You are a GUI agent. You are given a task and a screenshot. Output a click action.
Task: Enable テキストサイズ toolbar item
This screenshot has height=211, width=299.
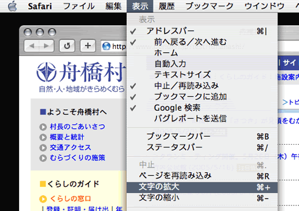[x=202, y=75]
